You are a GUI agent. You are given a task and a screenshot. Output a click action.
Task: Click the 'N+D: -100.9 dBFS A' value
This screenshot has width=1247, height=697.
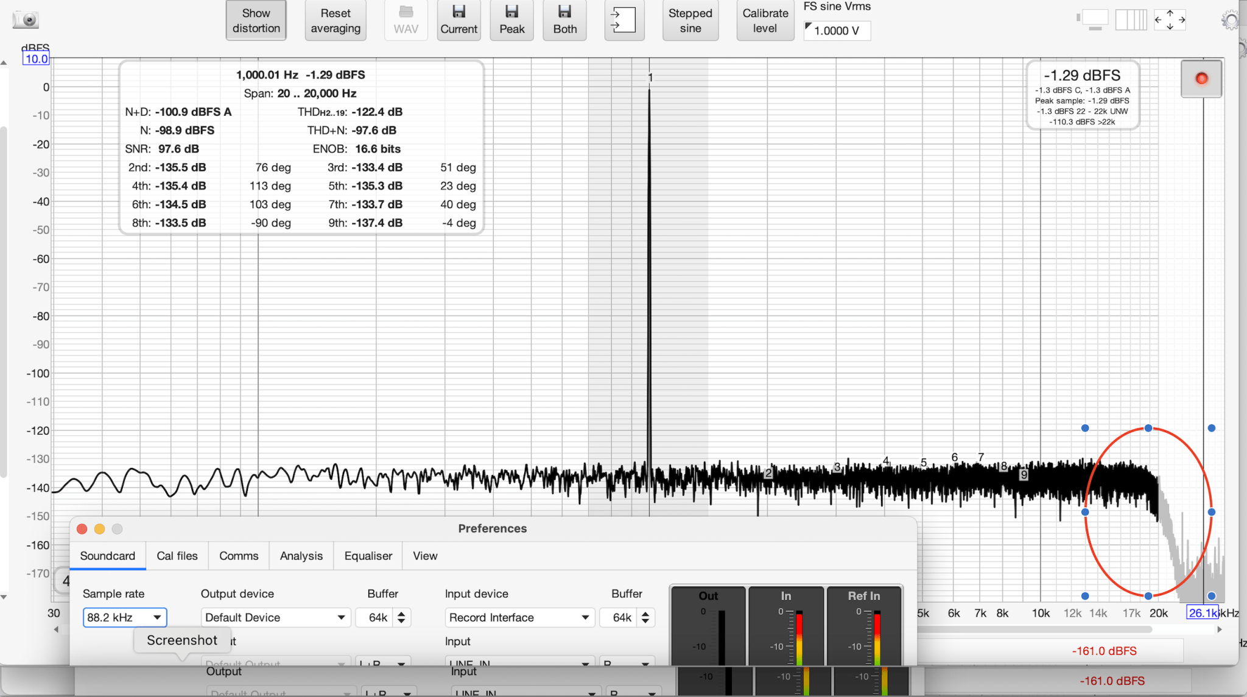pos(178,111)
